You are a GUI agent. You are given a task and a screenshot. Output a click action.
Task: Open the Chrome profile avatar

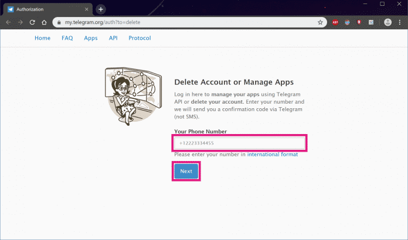tap(387, 22)
